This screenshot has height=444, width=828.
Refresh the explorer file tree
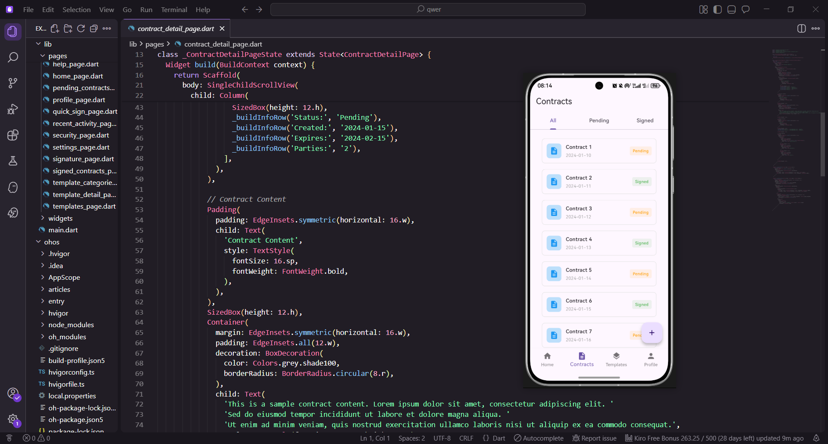pos(81,28)
